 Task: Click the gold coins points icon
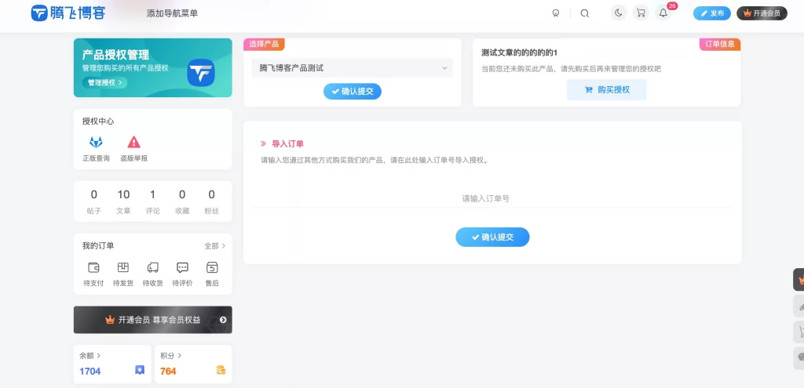click(221, 370)
